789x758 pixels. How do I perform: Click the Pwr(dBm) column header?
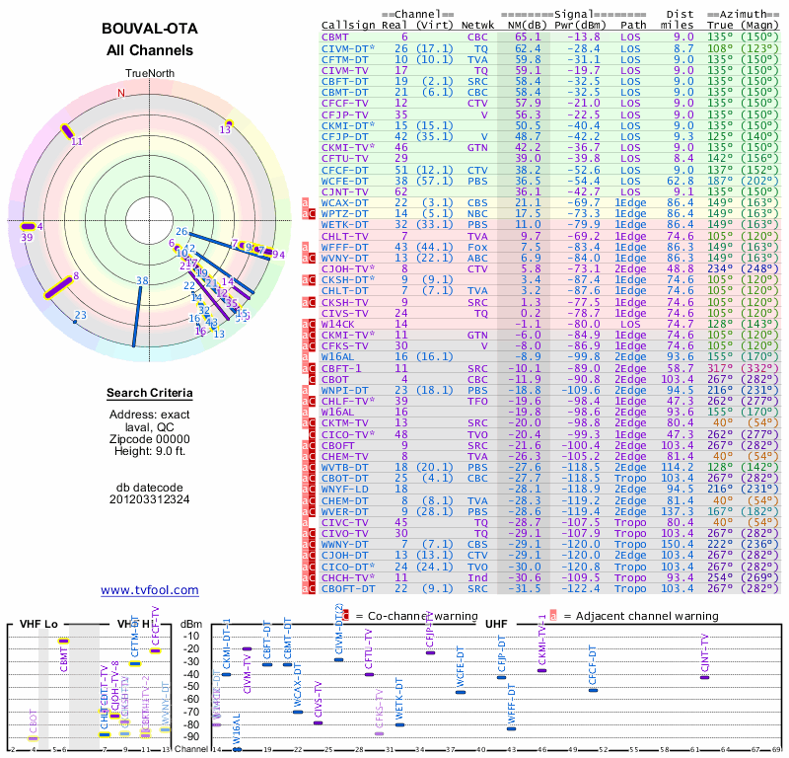[581, 26]
